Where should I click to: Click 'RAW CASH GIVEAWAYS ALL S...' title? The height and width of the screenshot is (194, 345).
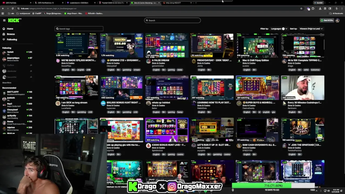[x=259, y=145]
